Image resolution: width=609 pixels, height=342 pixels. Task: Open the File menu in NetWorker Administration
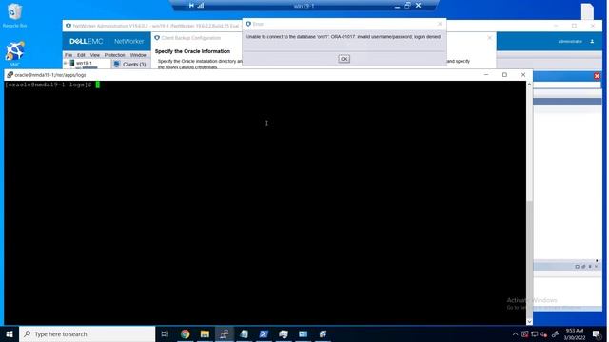tap(69, 55)
